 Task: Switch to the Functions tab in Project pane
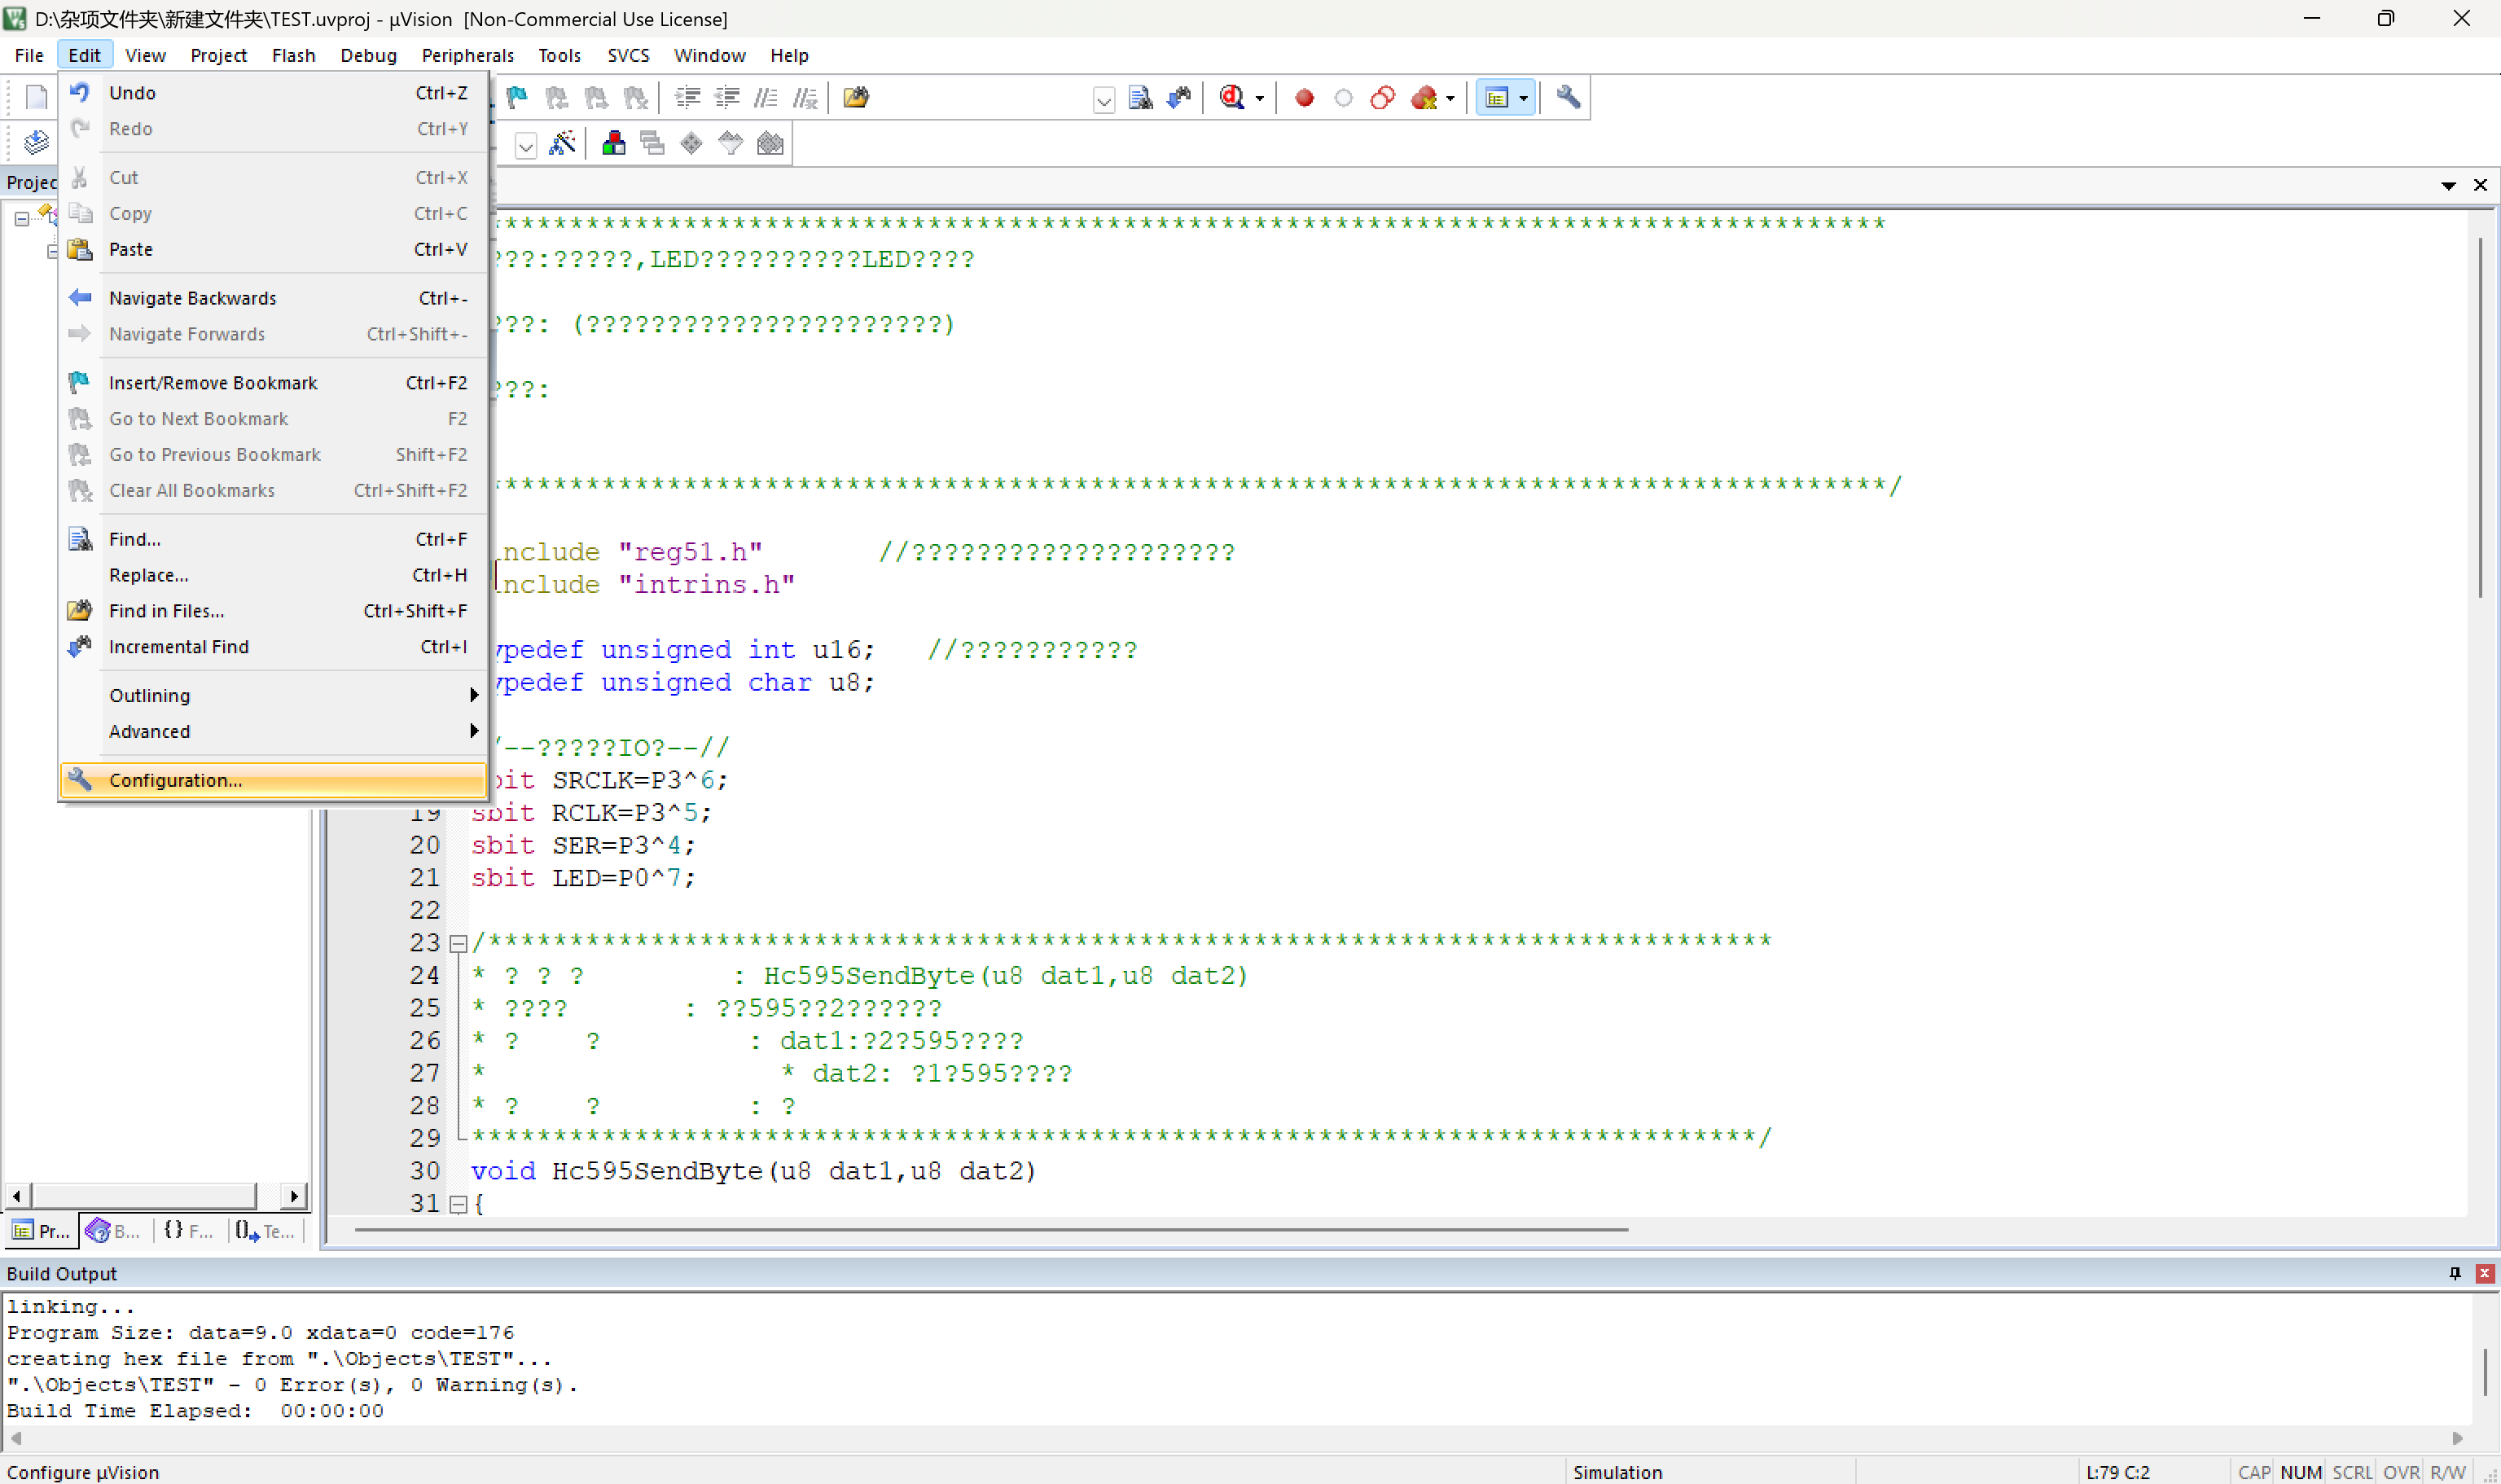point(188,1231)
